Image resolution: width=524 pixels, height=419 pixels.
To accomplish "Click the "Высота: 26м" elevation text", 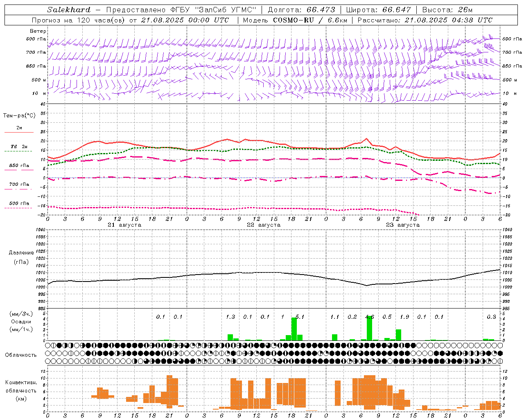I will [x=447, y=10].
